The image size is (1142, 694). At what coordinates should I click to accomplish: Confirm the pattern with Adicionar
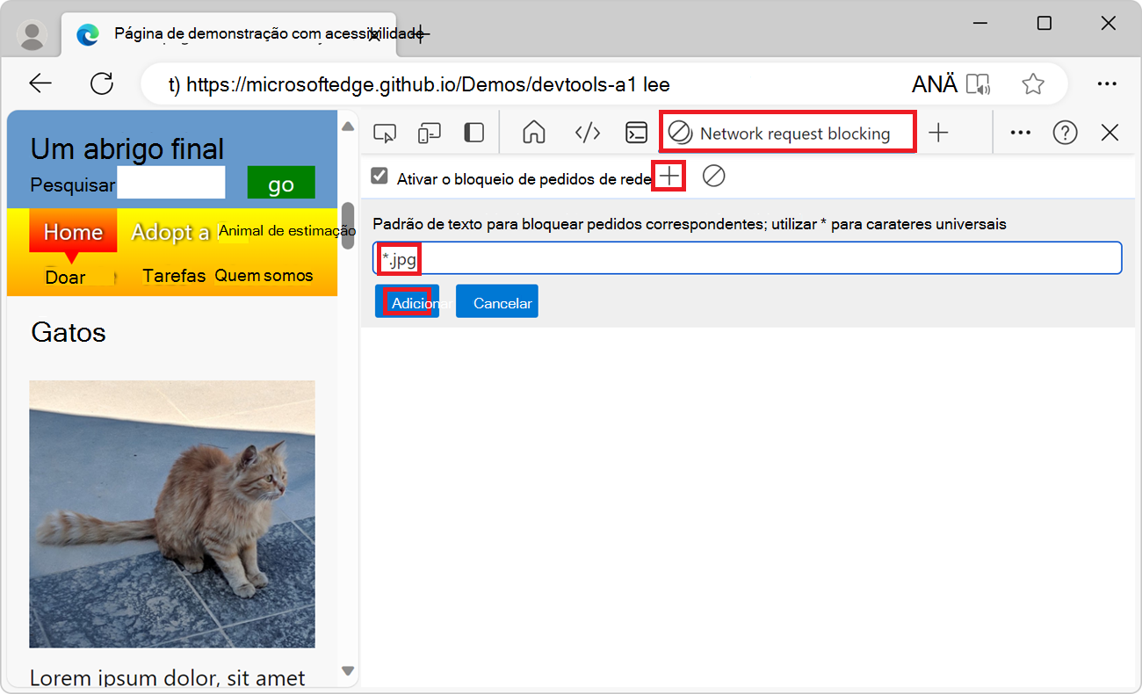click(x=407, y=300)
